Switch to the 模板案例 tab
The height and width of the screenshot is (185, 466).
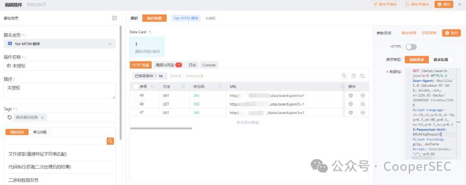(x=17, y=132)
